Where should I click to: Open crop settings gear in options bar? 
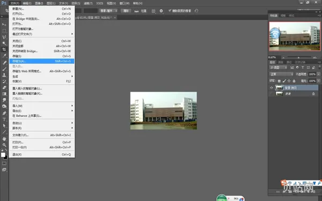161,11
